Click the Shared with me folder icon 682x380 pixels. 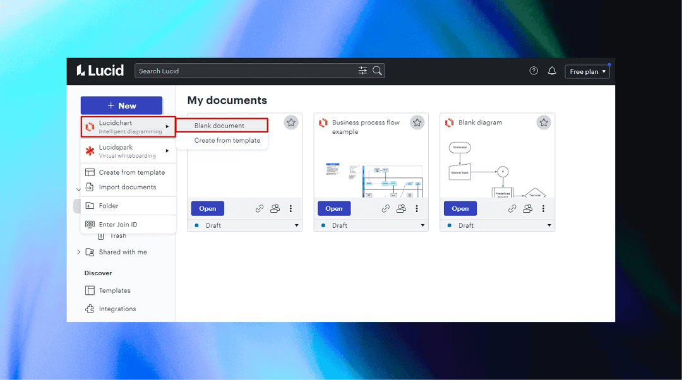90,252
